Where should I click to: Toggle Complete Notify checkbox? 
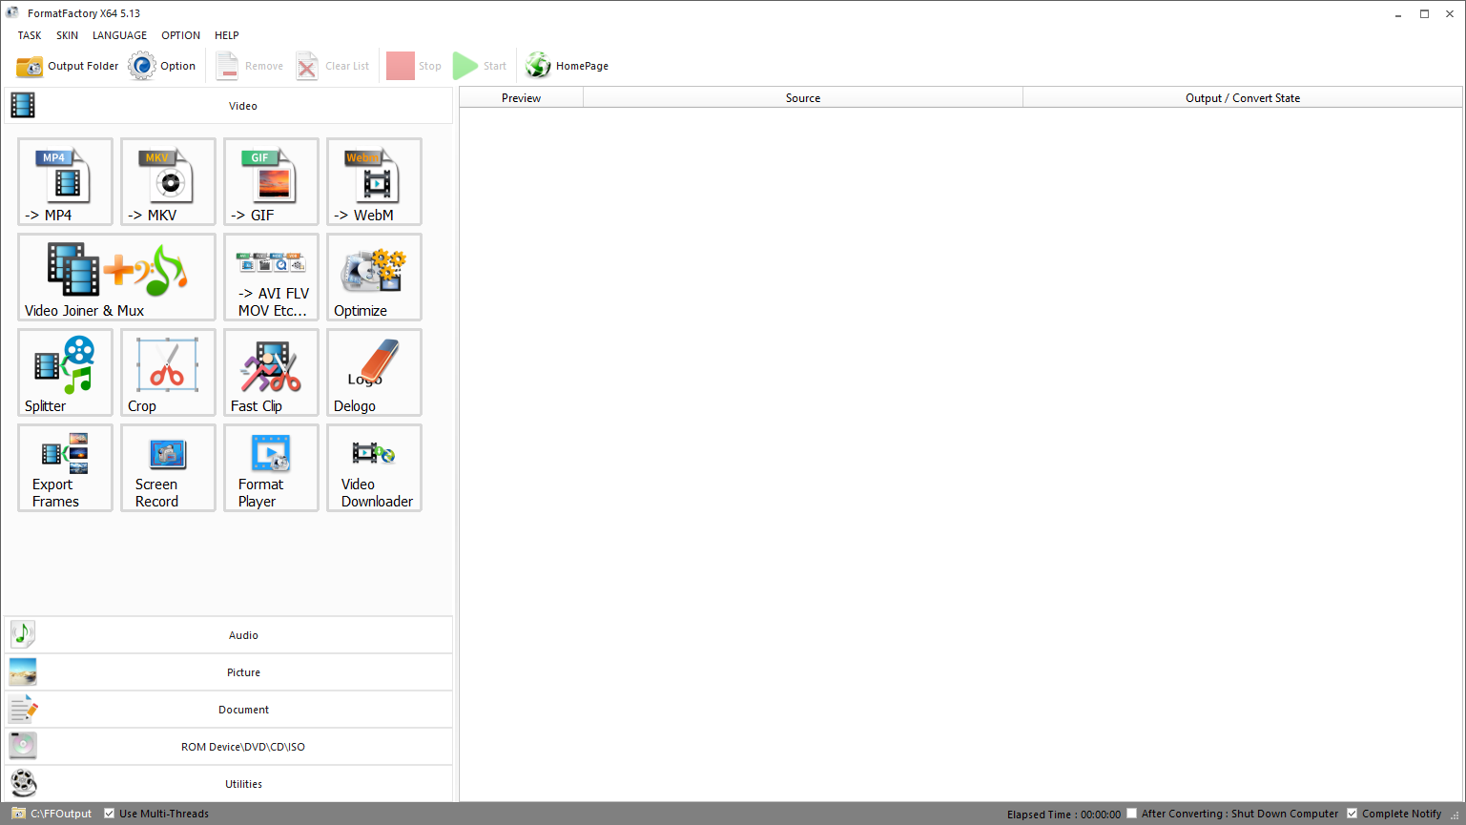click(x=1352, y=814)
